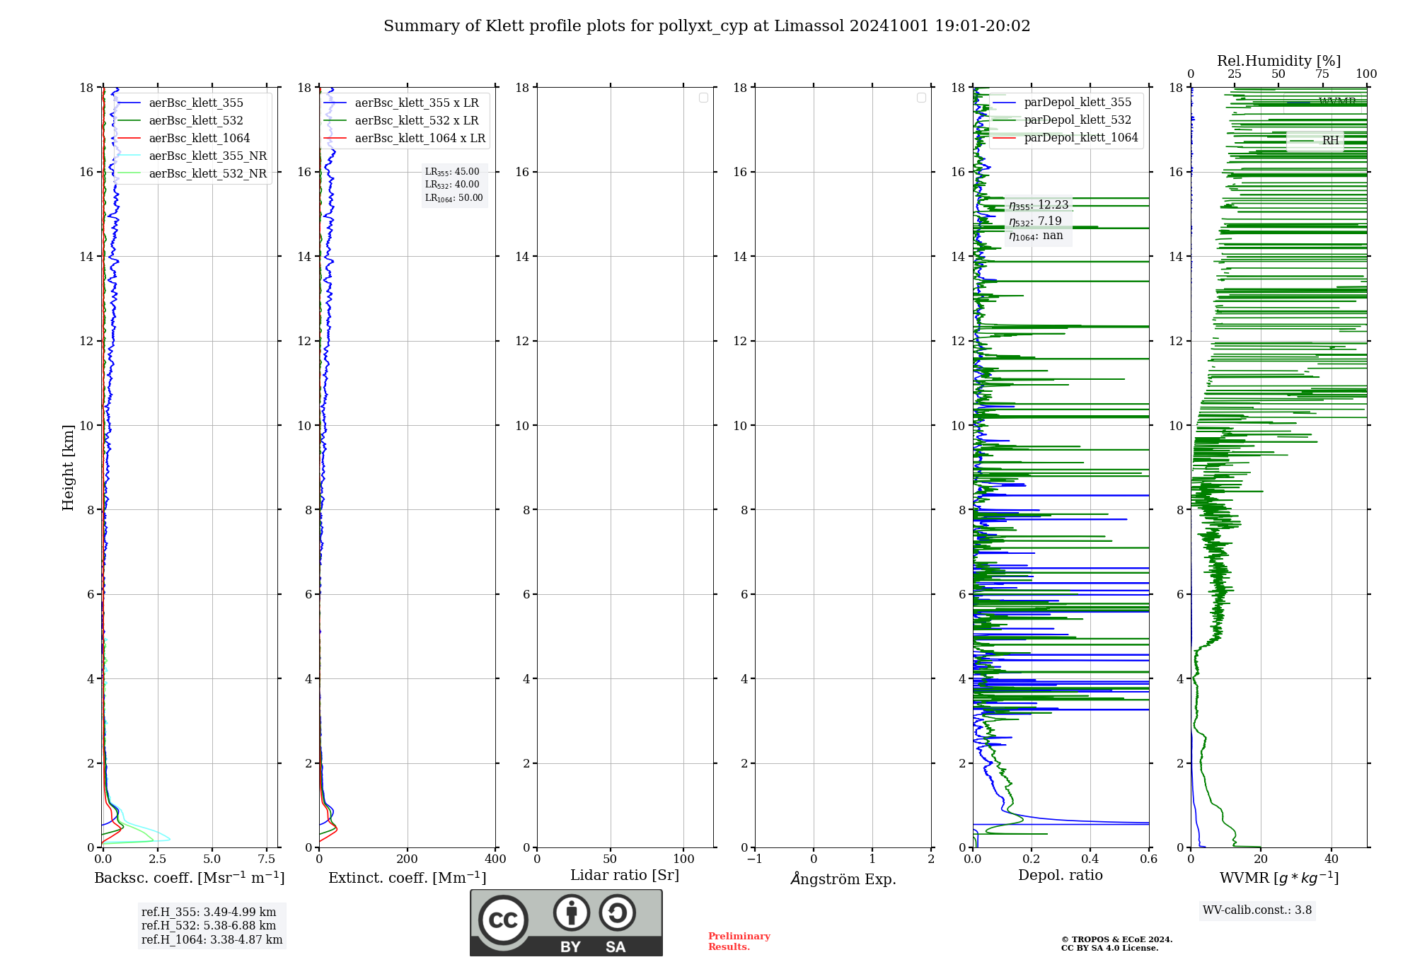Click the Ångström Exp. axis label
Image resolution: width=1415 pixels, height=962 pixels.
coord(843,879)
